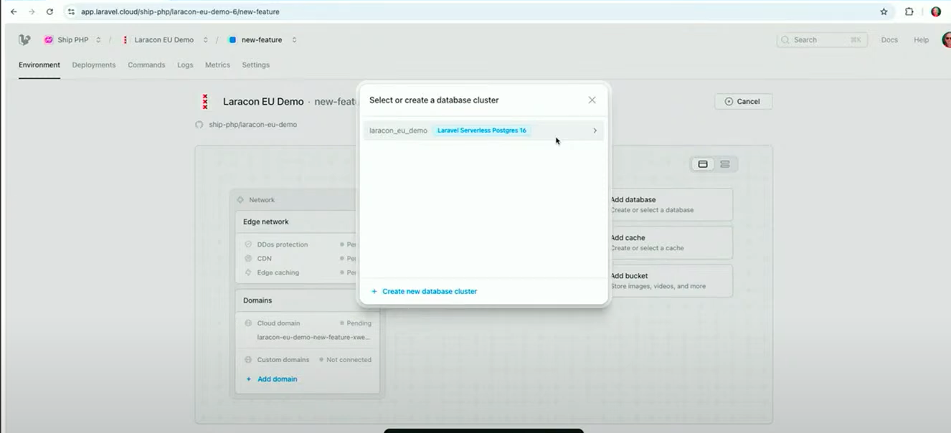
Task: Click the Cloud domain globe icon
Action: click(249, 323)
